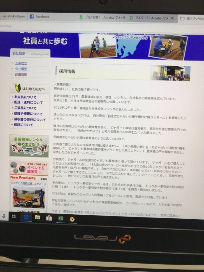Open お支払について link

point(25,97)
